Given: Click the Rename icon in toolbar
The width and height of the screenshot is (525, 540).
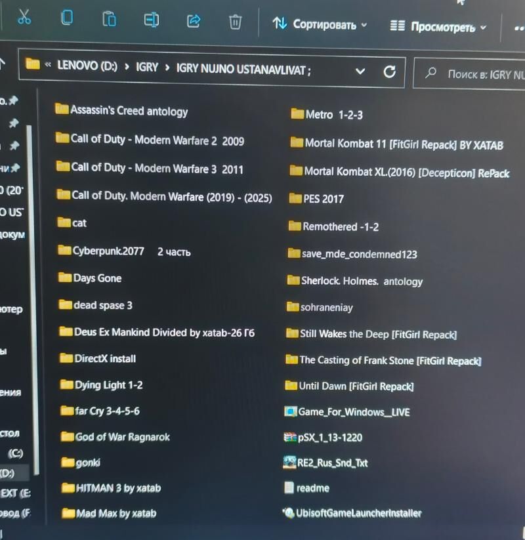Looking at the screenshot, I should pos(151,20).
